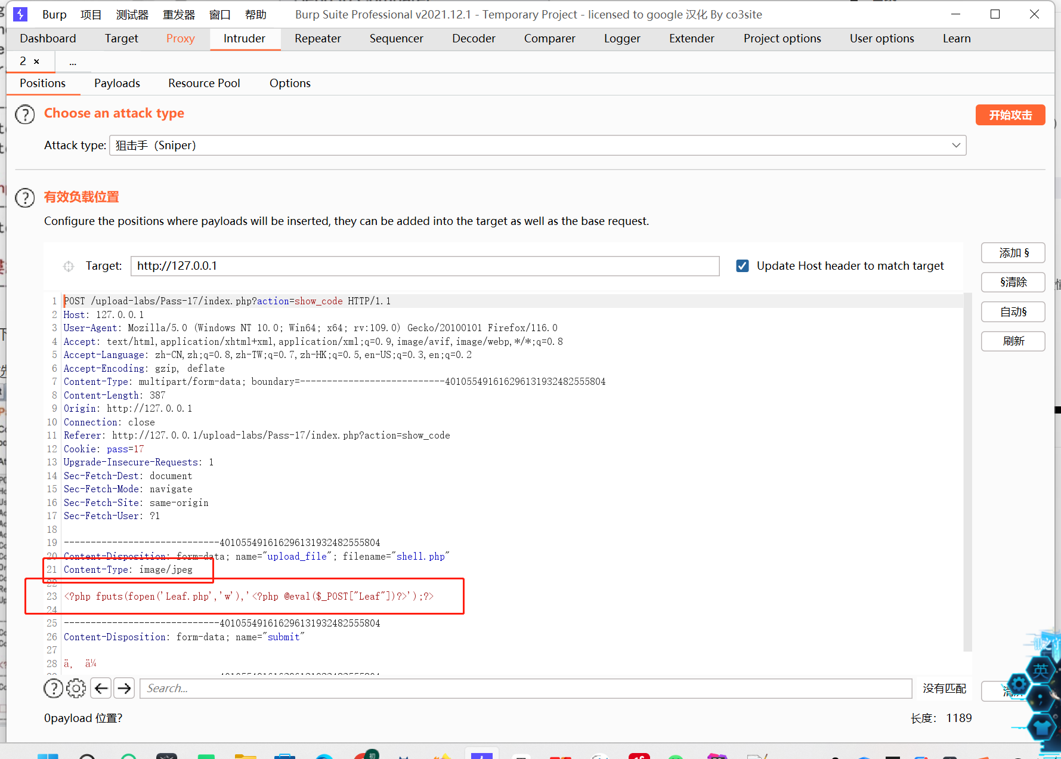Screen dimensions: 1061x759
Task: Switch to the Comparer tab
Action: pyautogui.click(x=550, y=39)
